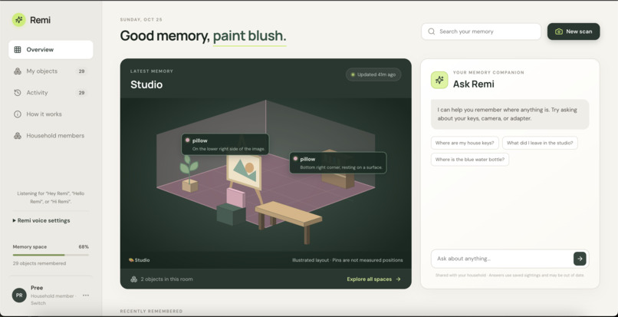
Task: Click the send arrow button in Ask Remi
Action: [580, 259]
